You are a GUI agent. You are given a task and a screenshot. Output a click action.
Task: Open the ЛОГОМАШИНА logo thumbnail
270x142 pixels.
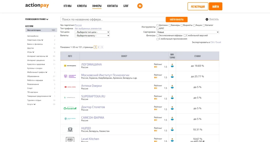70,66
